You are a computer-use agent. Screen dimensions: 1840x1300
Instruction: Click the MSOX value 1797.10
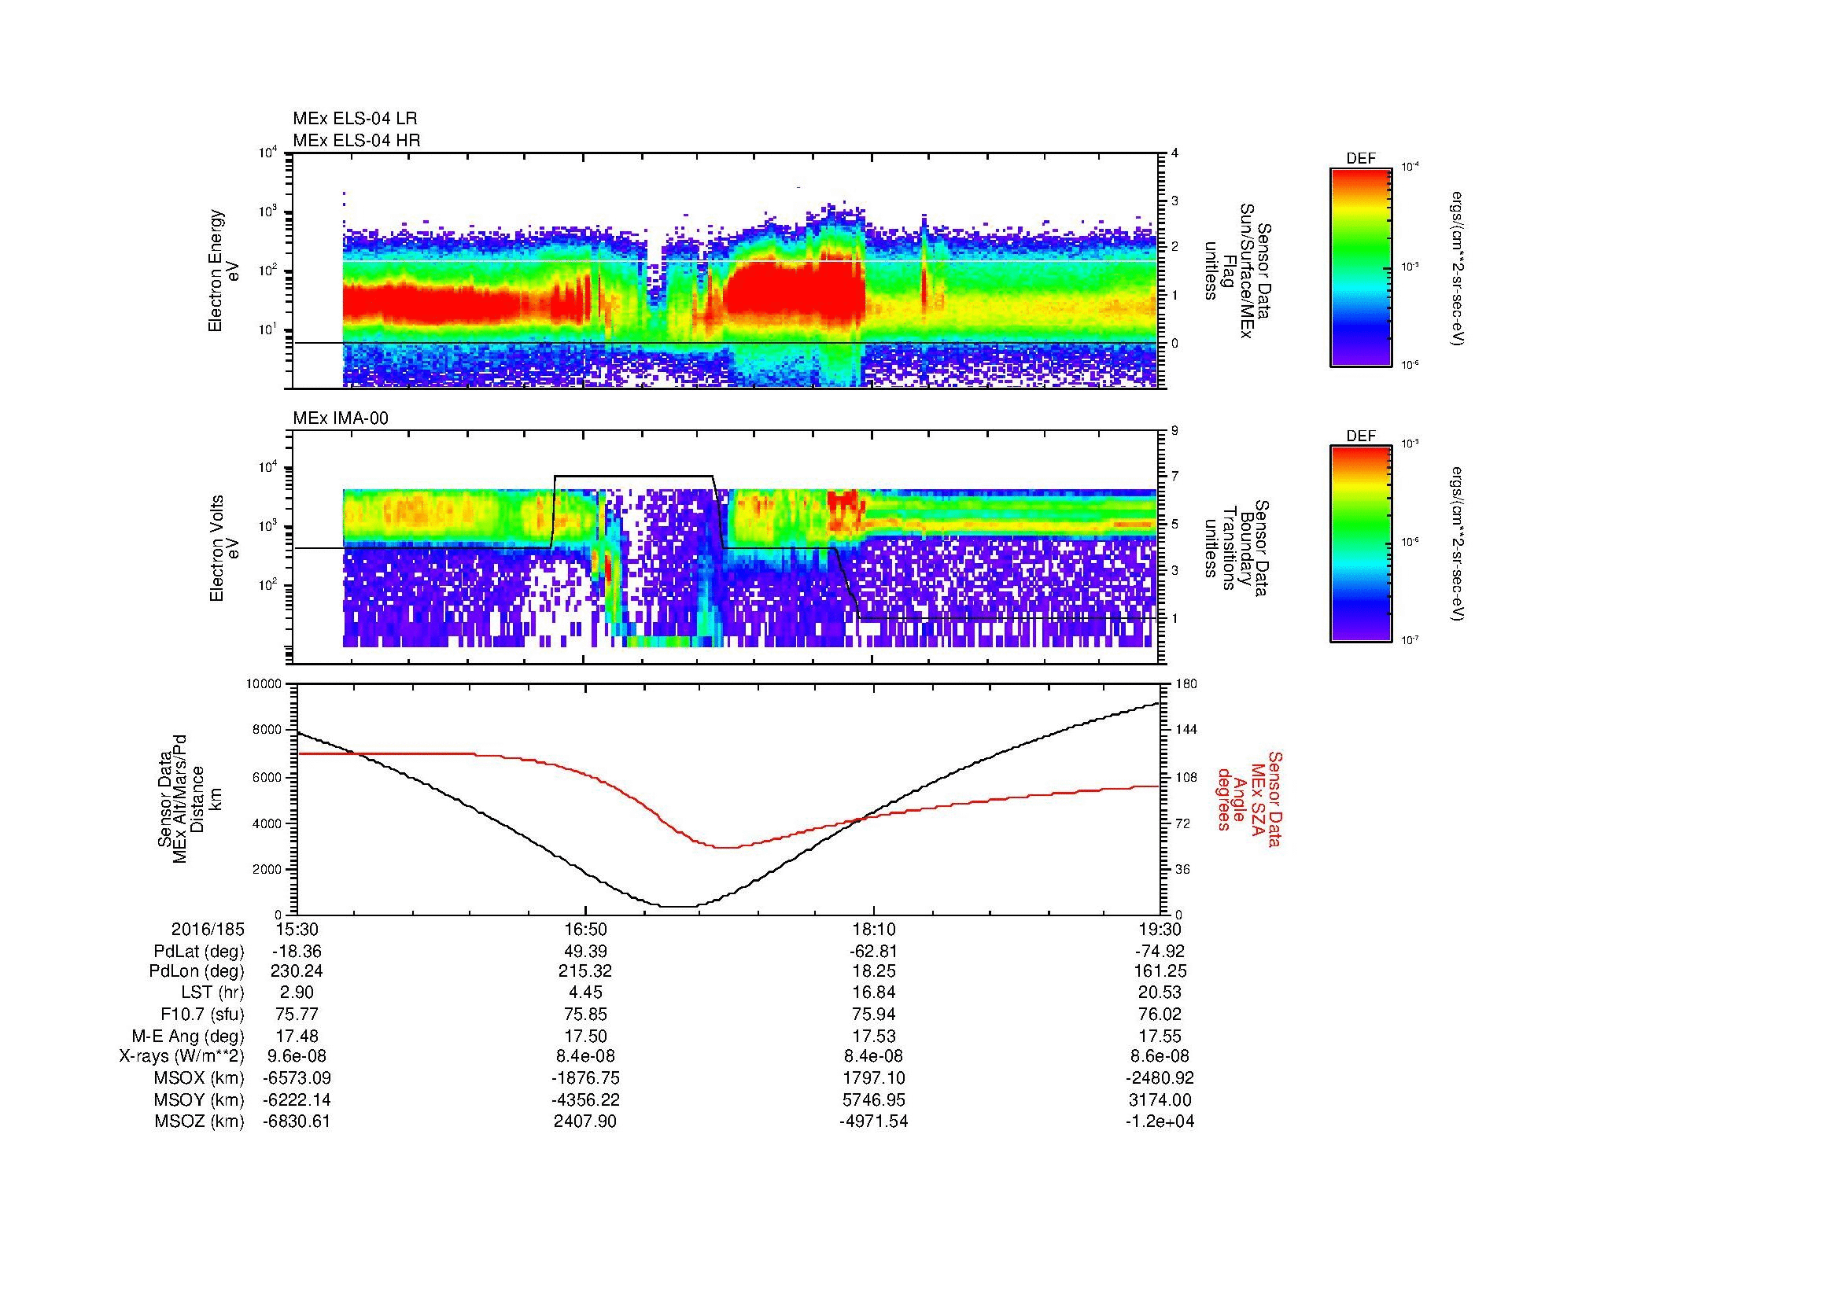[x=873, y=1078]
